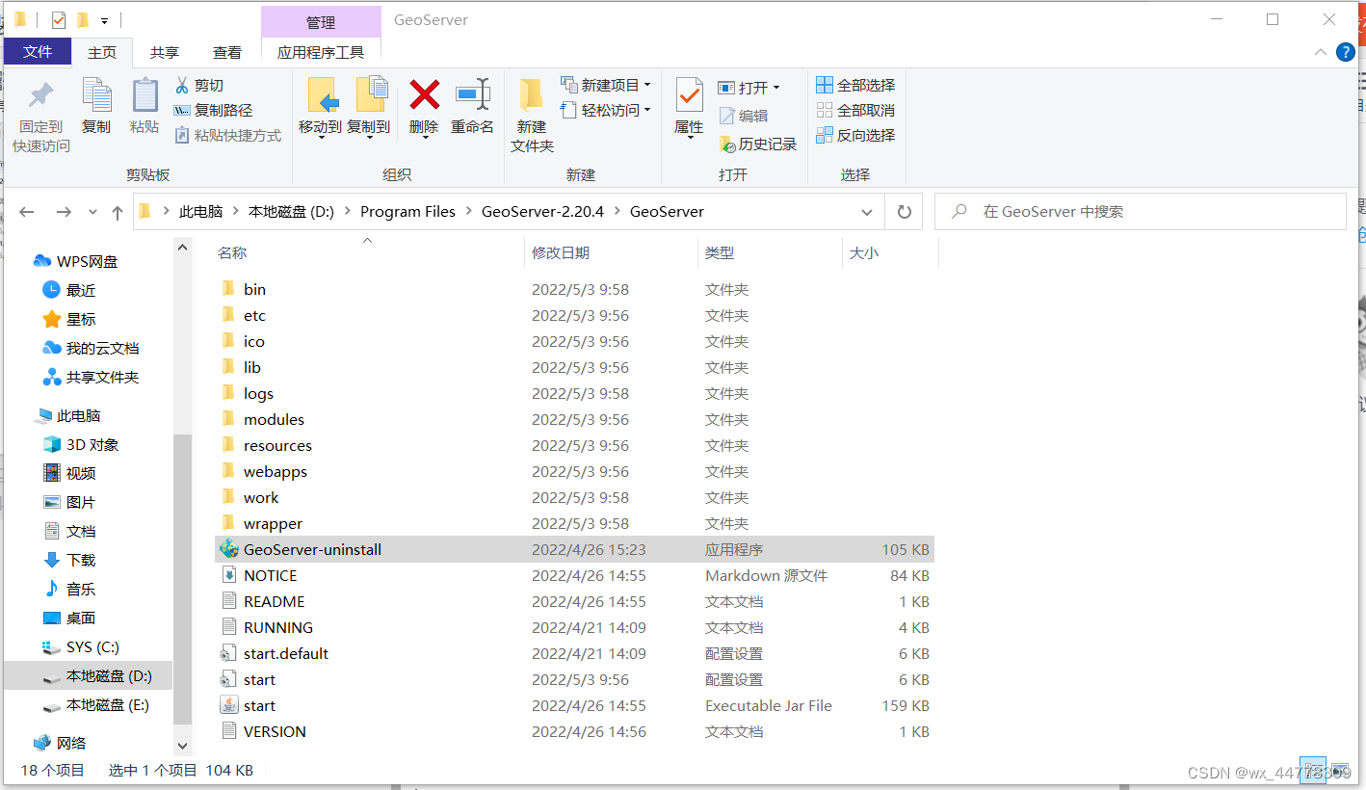
Task: Click the Paste icon in the ribbon
Action: (x=144, y=95)
